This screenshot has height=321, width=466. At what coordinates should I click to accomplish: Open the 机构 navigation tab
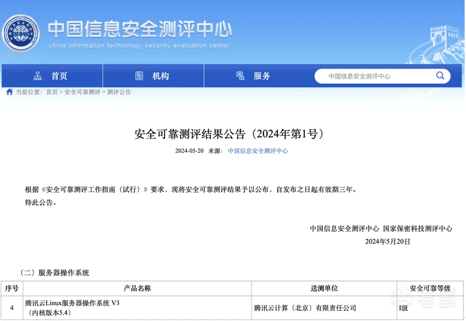[x=153, y=76]
